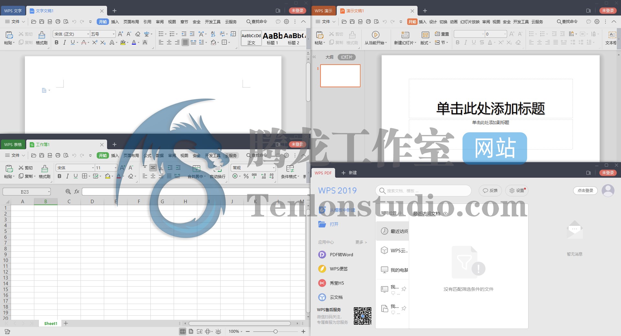
Task: Toggle underline in WPS Spreadsheet ribbon
Action: (76, 176)
